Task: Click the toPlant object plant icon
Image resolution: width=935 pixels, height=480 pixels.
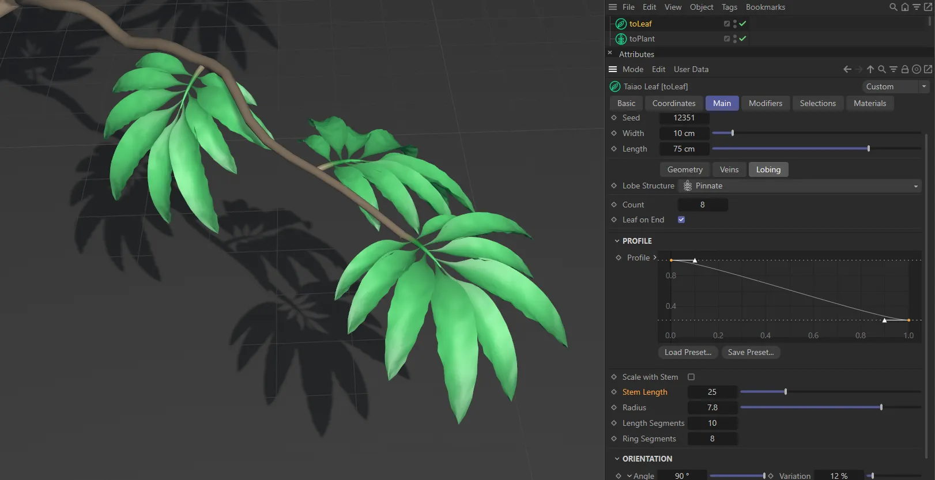Action: (x=621, y=39)
